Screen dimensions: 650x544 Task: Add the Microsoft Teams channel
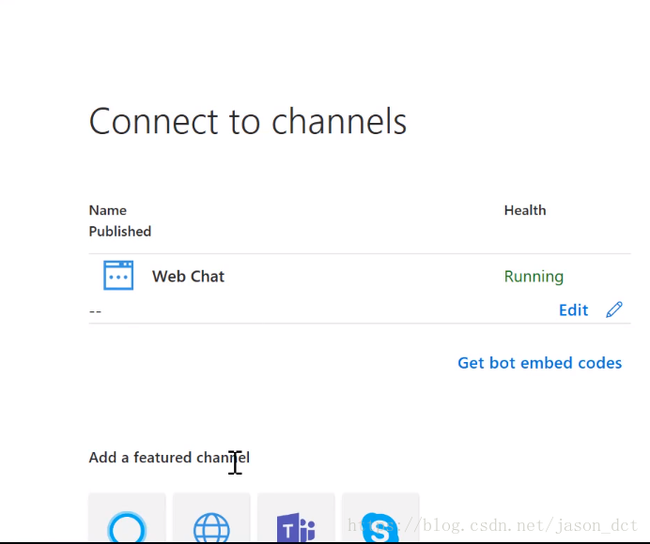point(296,523)
